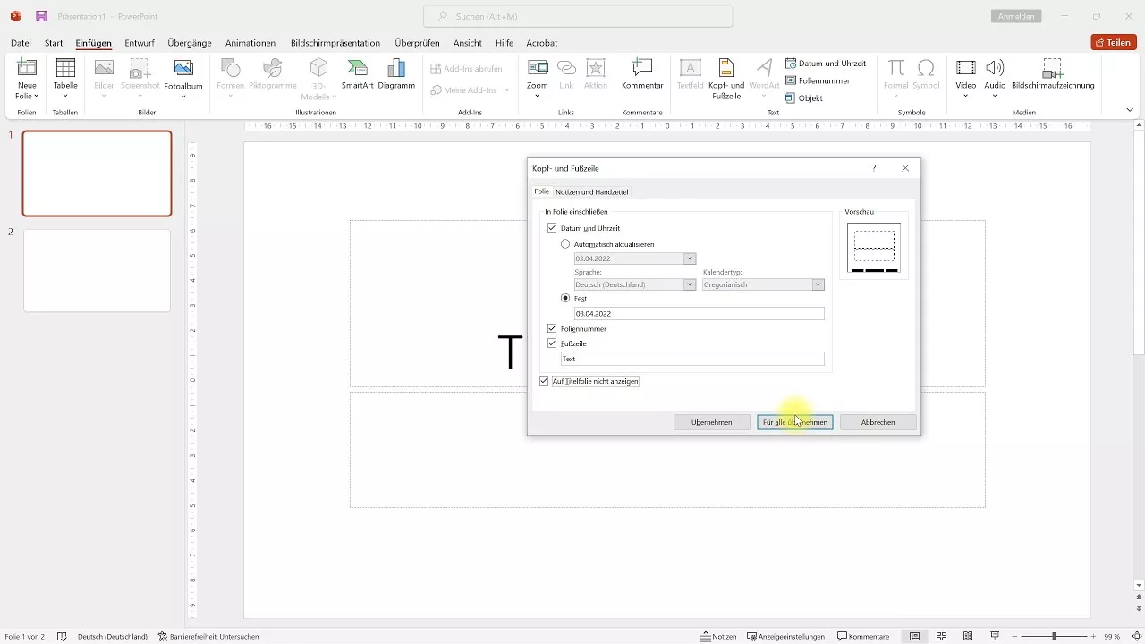Open the date format dropdown
Screen dimensions: 1145x644
tap(689, 258)
